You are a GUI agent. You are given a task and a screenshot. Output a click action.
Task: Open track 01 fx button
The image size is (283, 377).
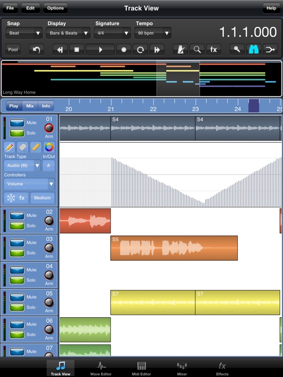(22, 198)
